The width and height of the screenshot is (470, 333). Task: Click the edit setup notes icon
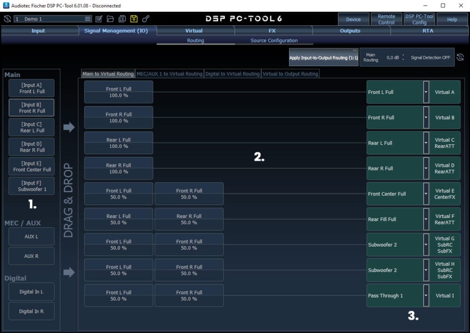[x=99, y=19]
